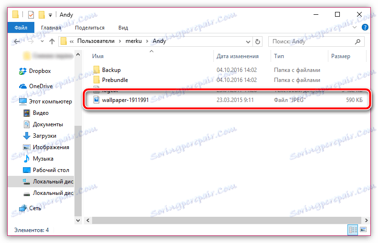Image resolution: width=378 pixels, height=243 pixels.
Task: Click the date 23.03.2015 9:11
Action: tap(235, 100)
